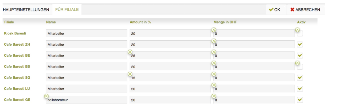Disable Aktiv for Cafe Baresti GE
The image size is (338, 109).
click(x=300, y=100)
